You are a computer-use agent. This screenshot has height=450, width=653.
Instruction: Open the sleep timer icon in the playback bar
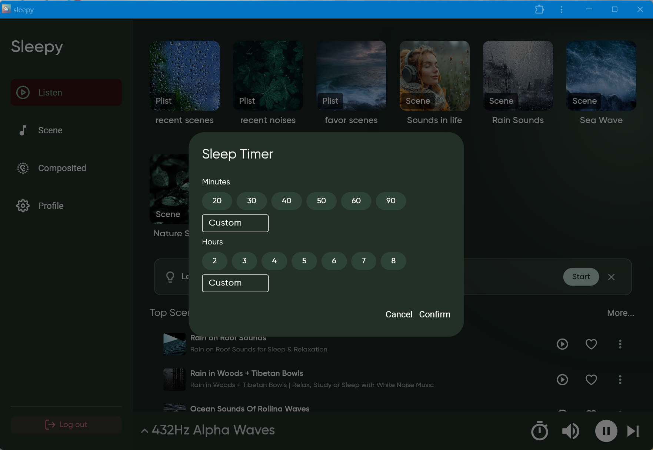539,431
